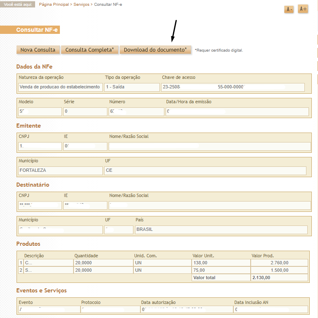318x318 pixels.
Task: Click the País field showing BRASIL
Action: point(221,230)
